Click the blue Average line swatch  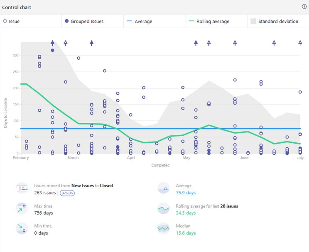(130, 21)
